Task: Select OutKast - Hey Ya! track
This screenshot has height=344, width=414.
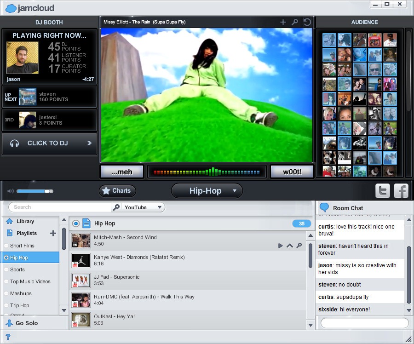Action: coord(188,320)
